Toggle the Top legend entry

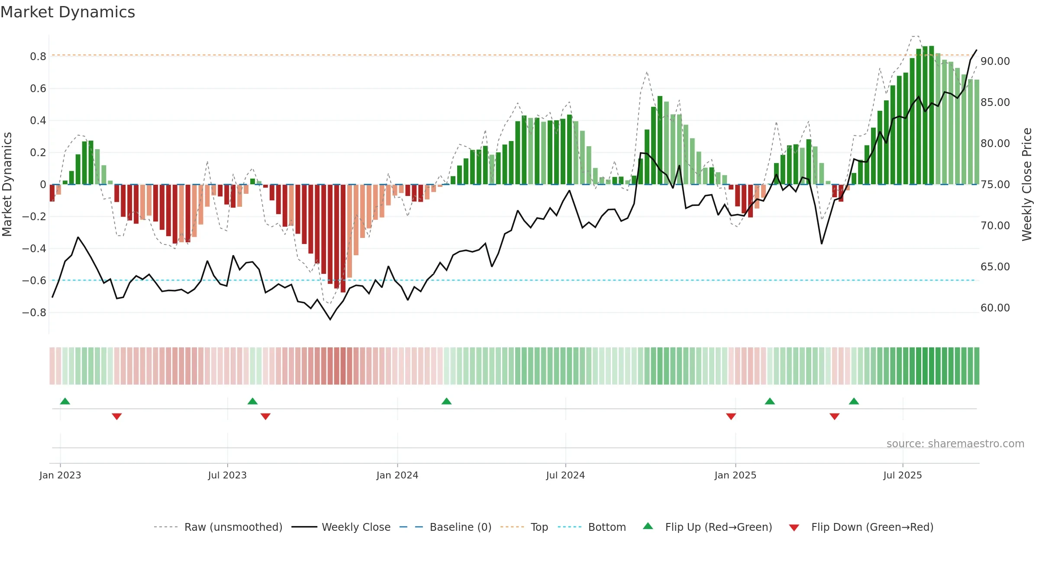[x=524, y=527]
